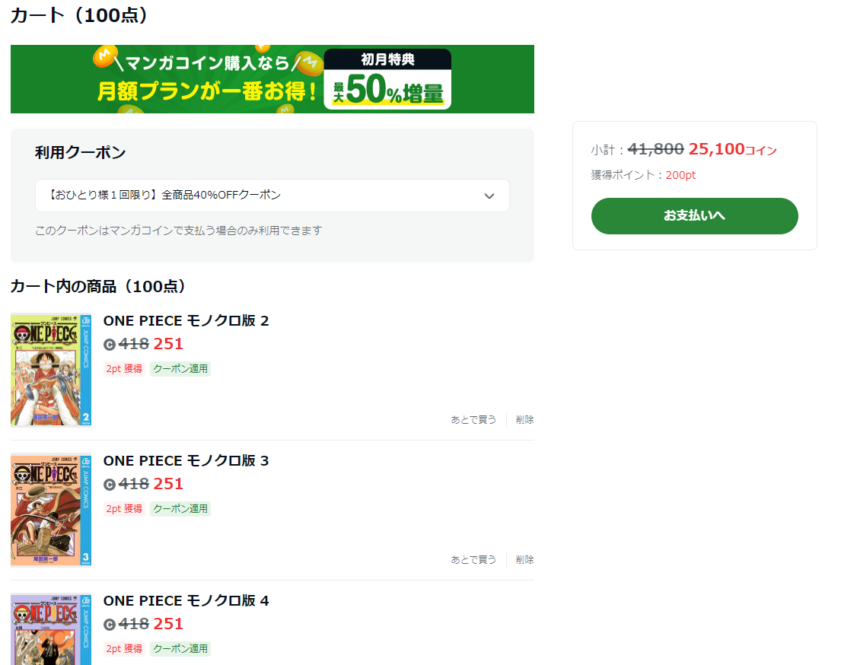The image size is (841, 665).
Task: Open ONE PIECE モノクロ版 2 cover thumbnail
Action: point(51,370)
